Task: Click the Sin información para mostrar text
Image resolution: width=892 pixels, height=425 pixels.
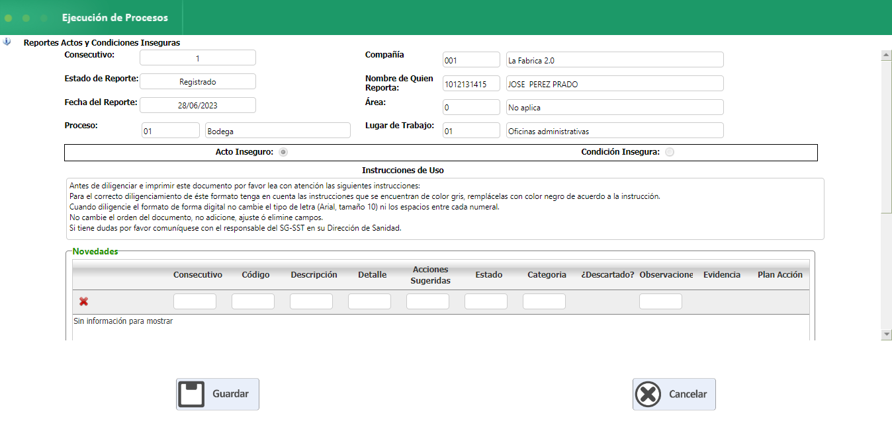Action: point(123,321)
